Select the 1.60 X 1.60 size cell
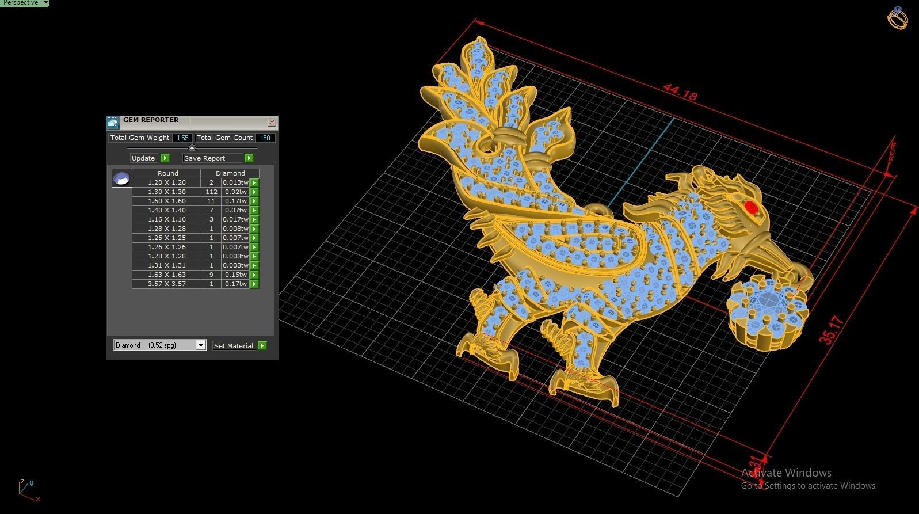Image resolution: width=919 pixels, height=514 pixels. coord(167,201)
